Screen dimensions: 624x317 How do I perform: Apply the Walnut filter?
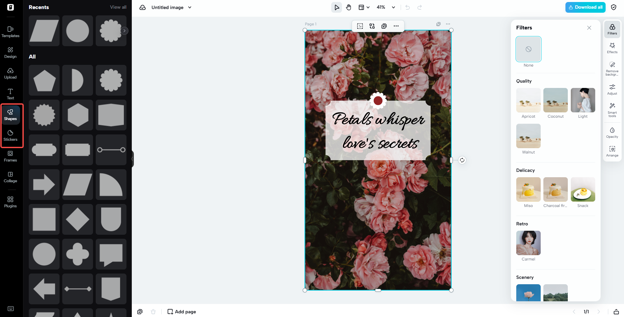coord(529,136)
